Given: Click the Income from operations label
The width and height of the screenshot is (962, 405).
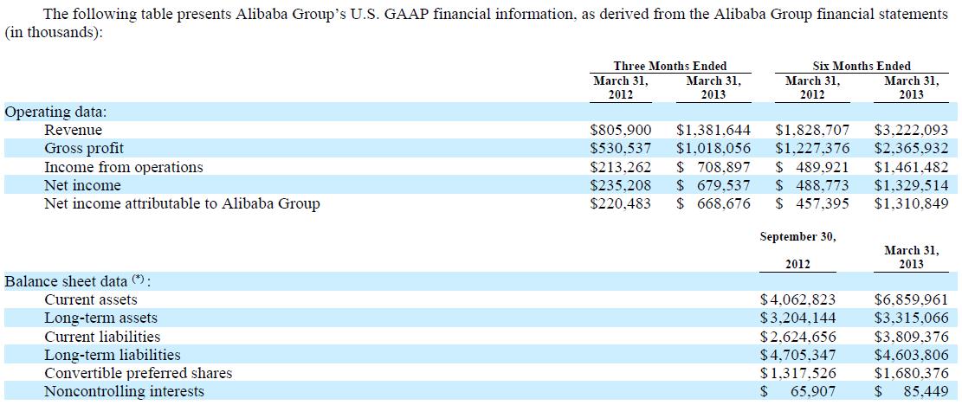Looking at the screenshot, I should pyautogui.click(x=123, y=167).
